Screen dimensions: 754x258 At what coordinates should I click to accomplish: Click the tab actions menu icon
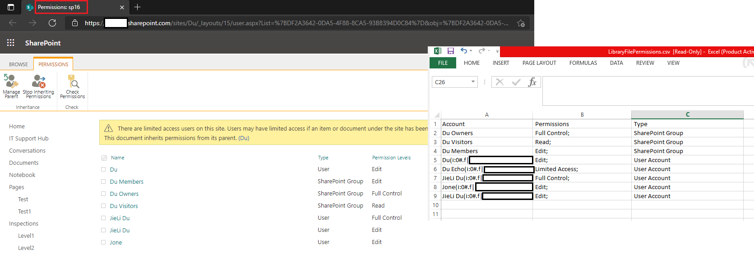11,7
